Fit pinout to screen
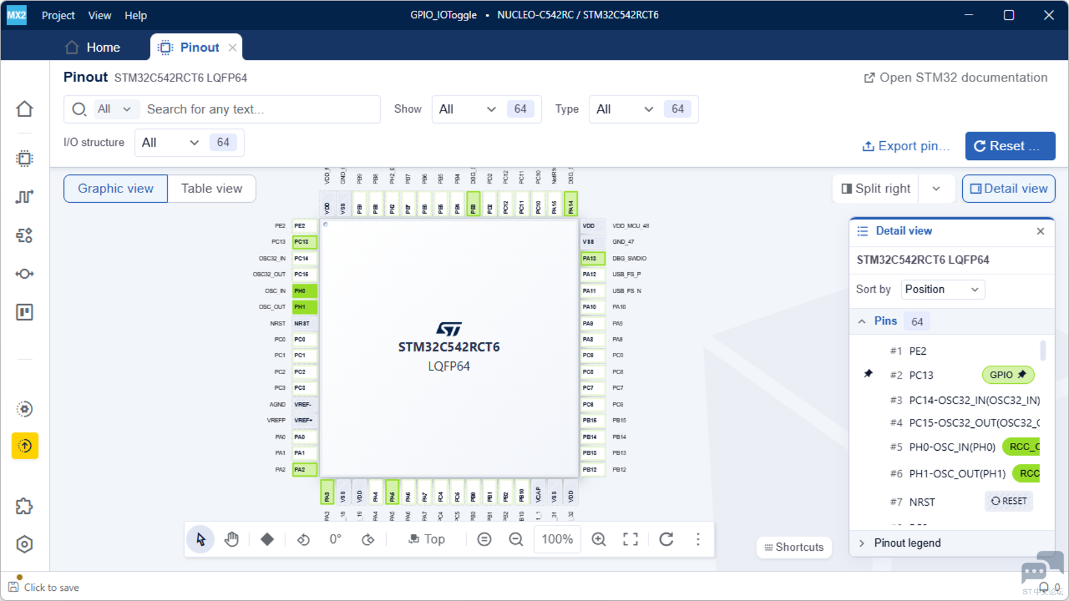 click(630, 539)
